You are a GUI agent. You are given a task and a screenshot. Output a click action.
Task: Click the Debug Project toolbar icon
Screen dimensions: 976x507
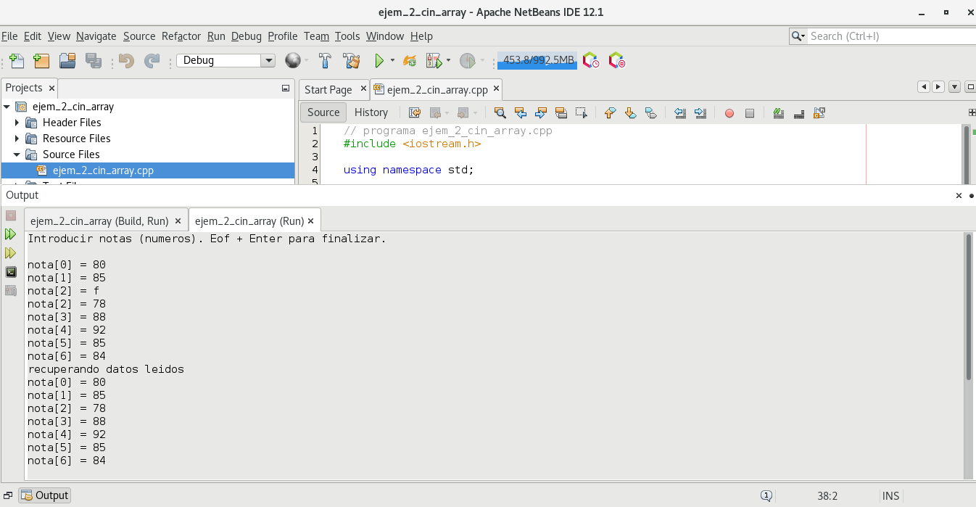pyautogui.click(x=434, y=61)
